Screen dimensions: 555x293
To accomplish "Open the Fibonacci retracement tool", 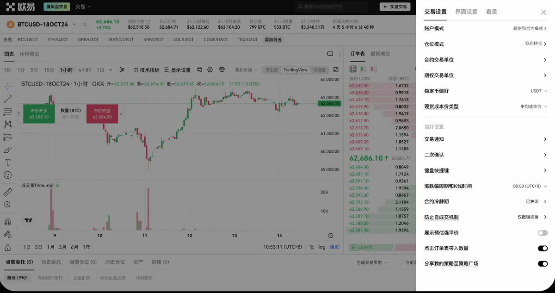I will 8,112.
